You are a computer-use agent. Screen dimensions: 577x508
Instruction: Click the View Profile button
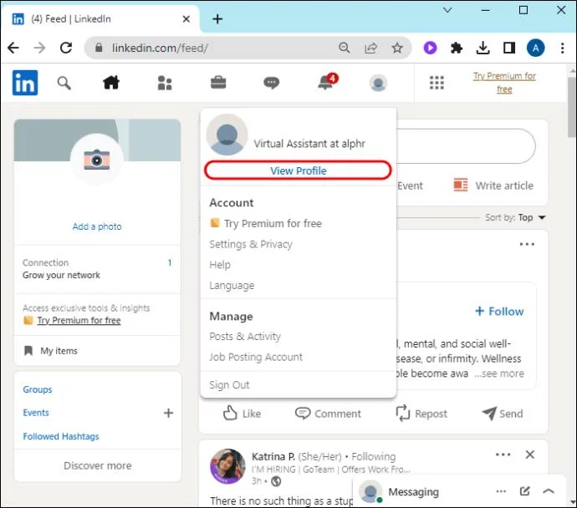click(x=298, y=170)
